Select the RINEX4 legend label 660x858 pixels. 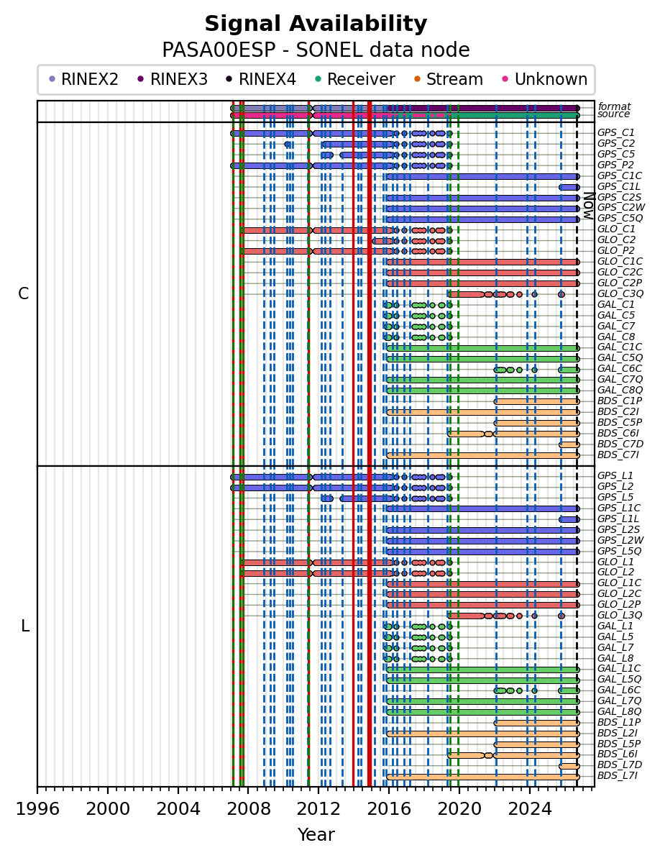click(267, 79)
